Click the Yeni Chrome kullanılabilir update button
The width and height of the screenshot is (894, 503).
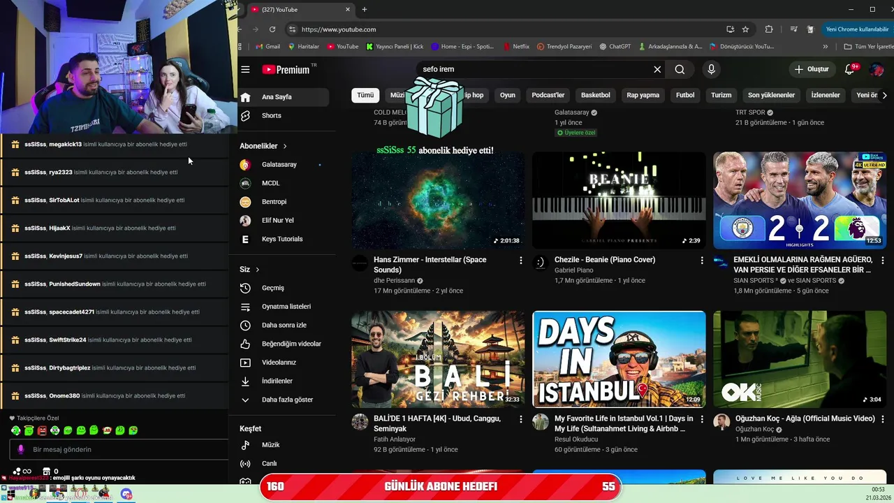[x=857, y=29]
